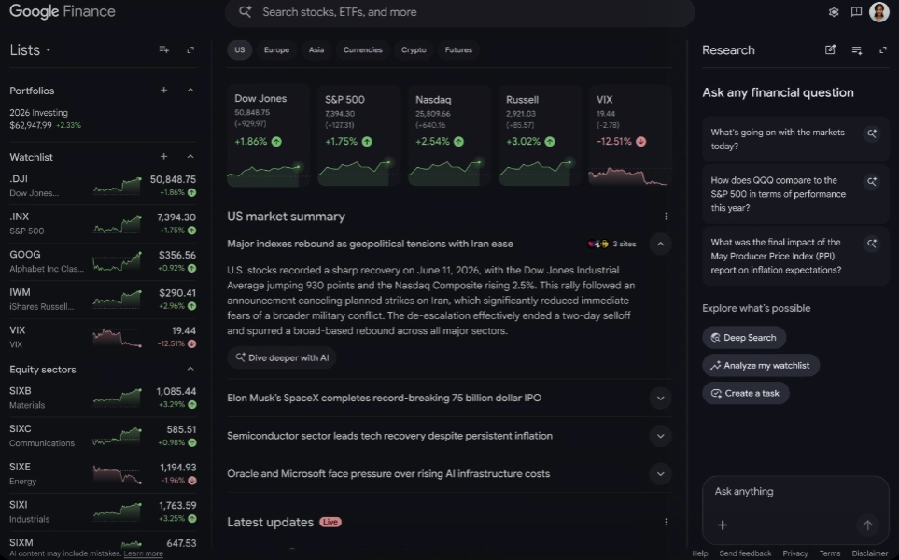Collapse the Equity sectors section
The image size is (899, 560).
(190, 369)
